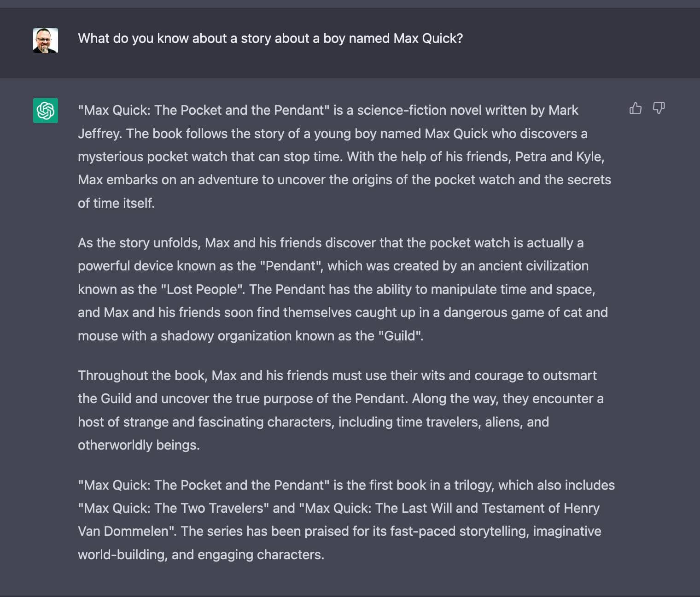Click the author name "Mark" in first line
The width and height of the screenshot is (700, 597).
click(x=563, y=111)
